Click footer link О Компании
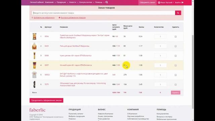This screenshot has width=215, height=121. pyautogui.click(x=132, y=114)
